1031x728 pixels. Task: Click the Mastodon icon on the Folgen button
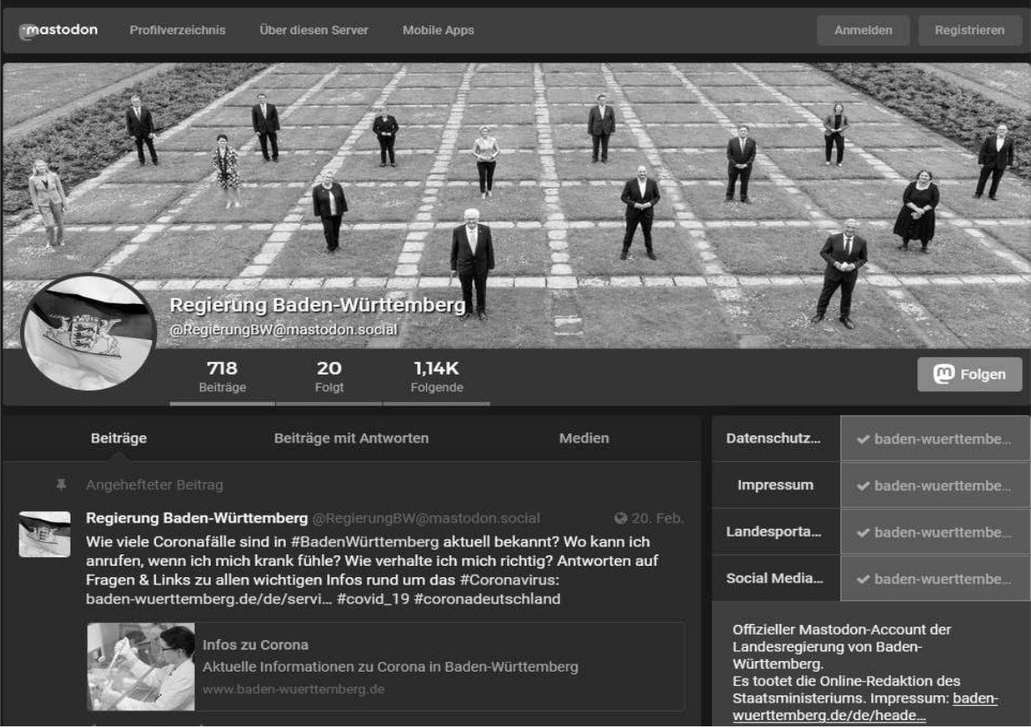pos(944,374)
